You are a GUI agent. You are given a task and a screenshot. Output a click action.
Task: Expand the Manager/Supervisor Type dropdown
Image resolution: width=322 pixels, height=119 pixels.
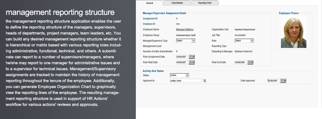click(x=186, y=41)
